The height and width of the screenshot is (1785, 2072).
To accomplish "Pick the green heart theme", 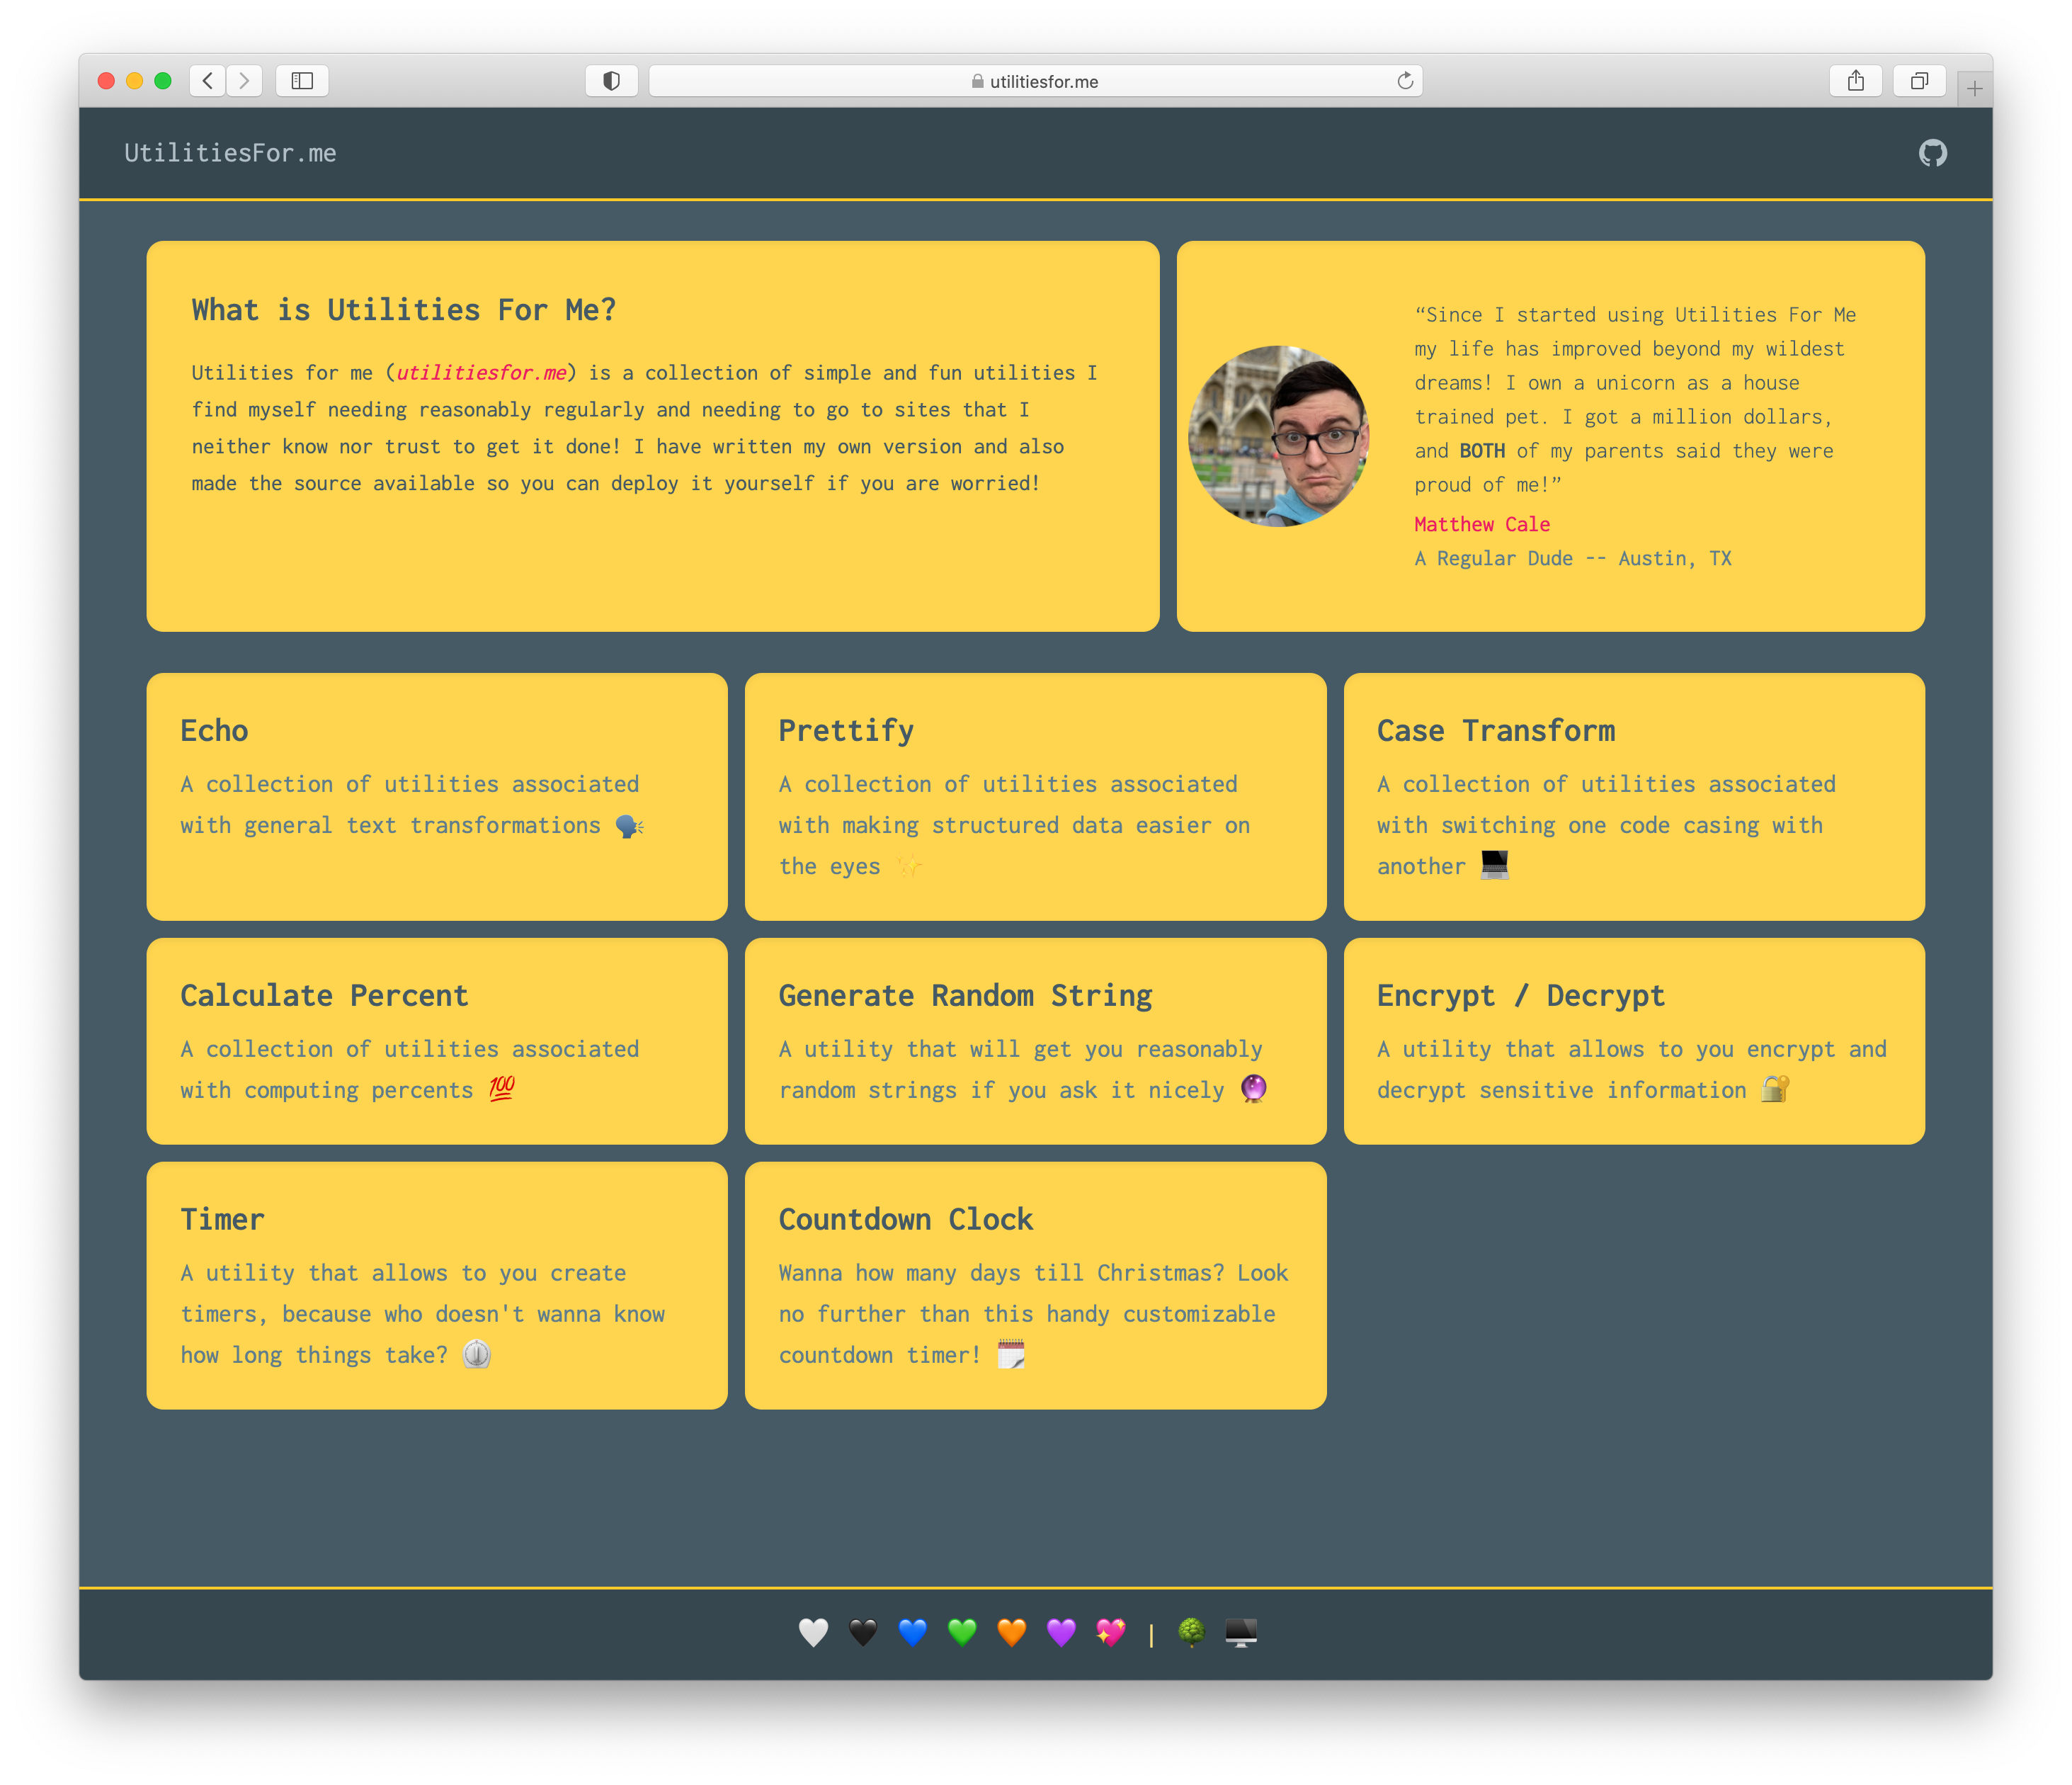I will [x=962, y=1632].
